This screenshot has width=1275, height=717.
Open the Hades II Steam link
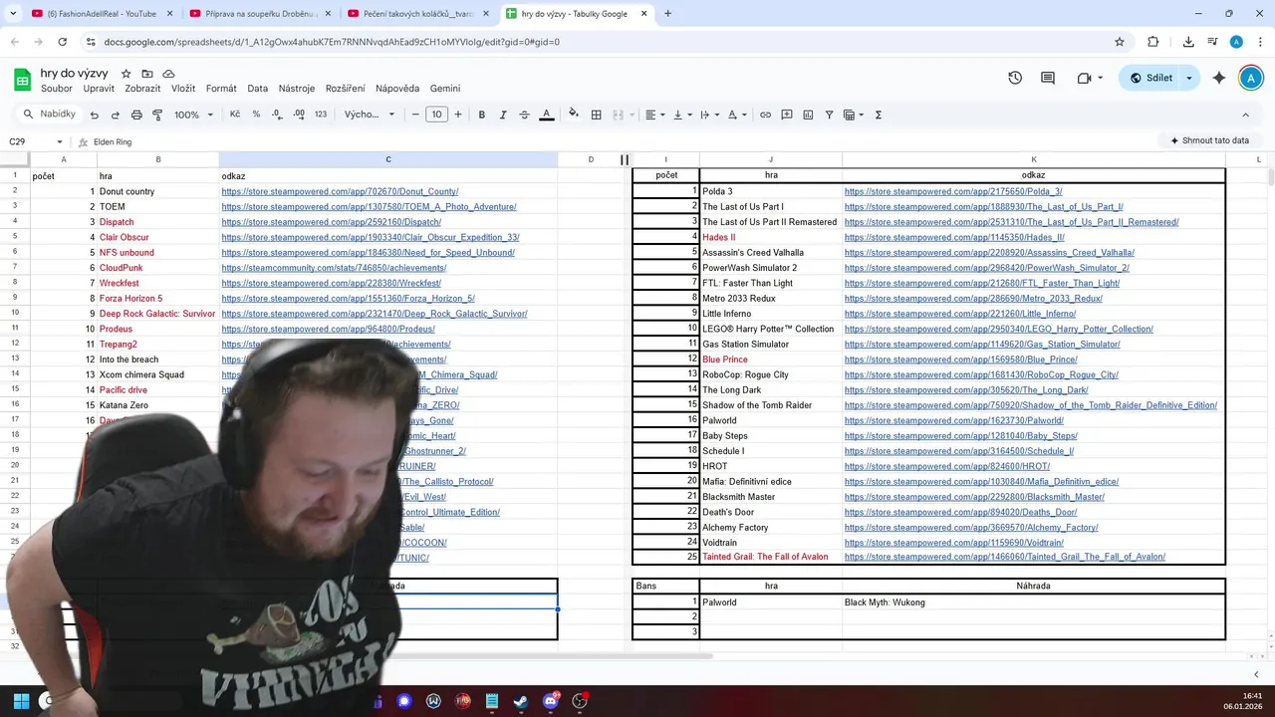pyautogui.click(x=954, y=237)
